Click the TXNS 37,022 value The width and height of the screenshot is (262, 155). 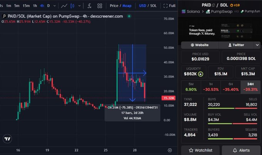(x=190, y=105)
